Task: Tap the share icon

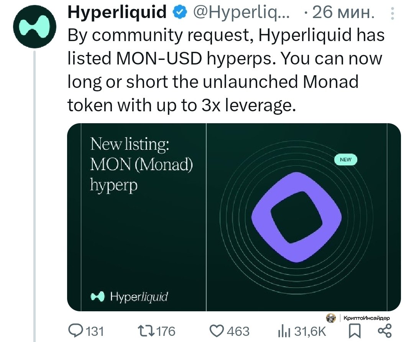Action: coord(384,330)
